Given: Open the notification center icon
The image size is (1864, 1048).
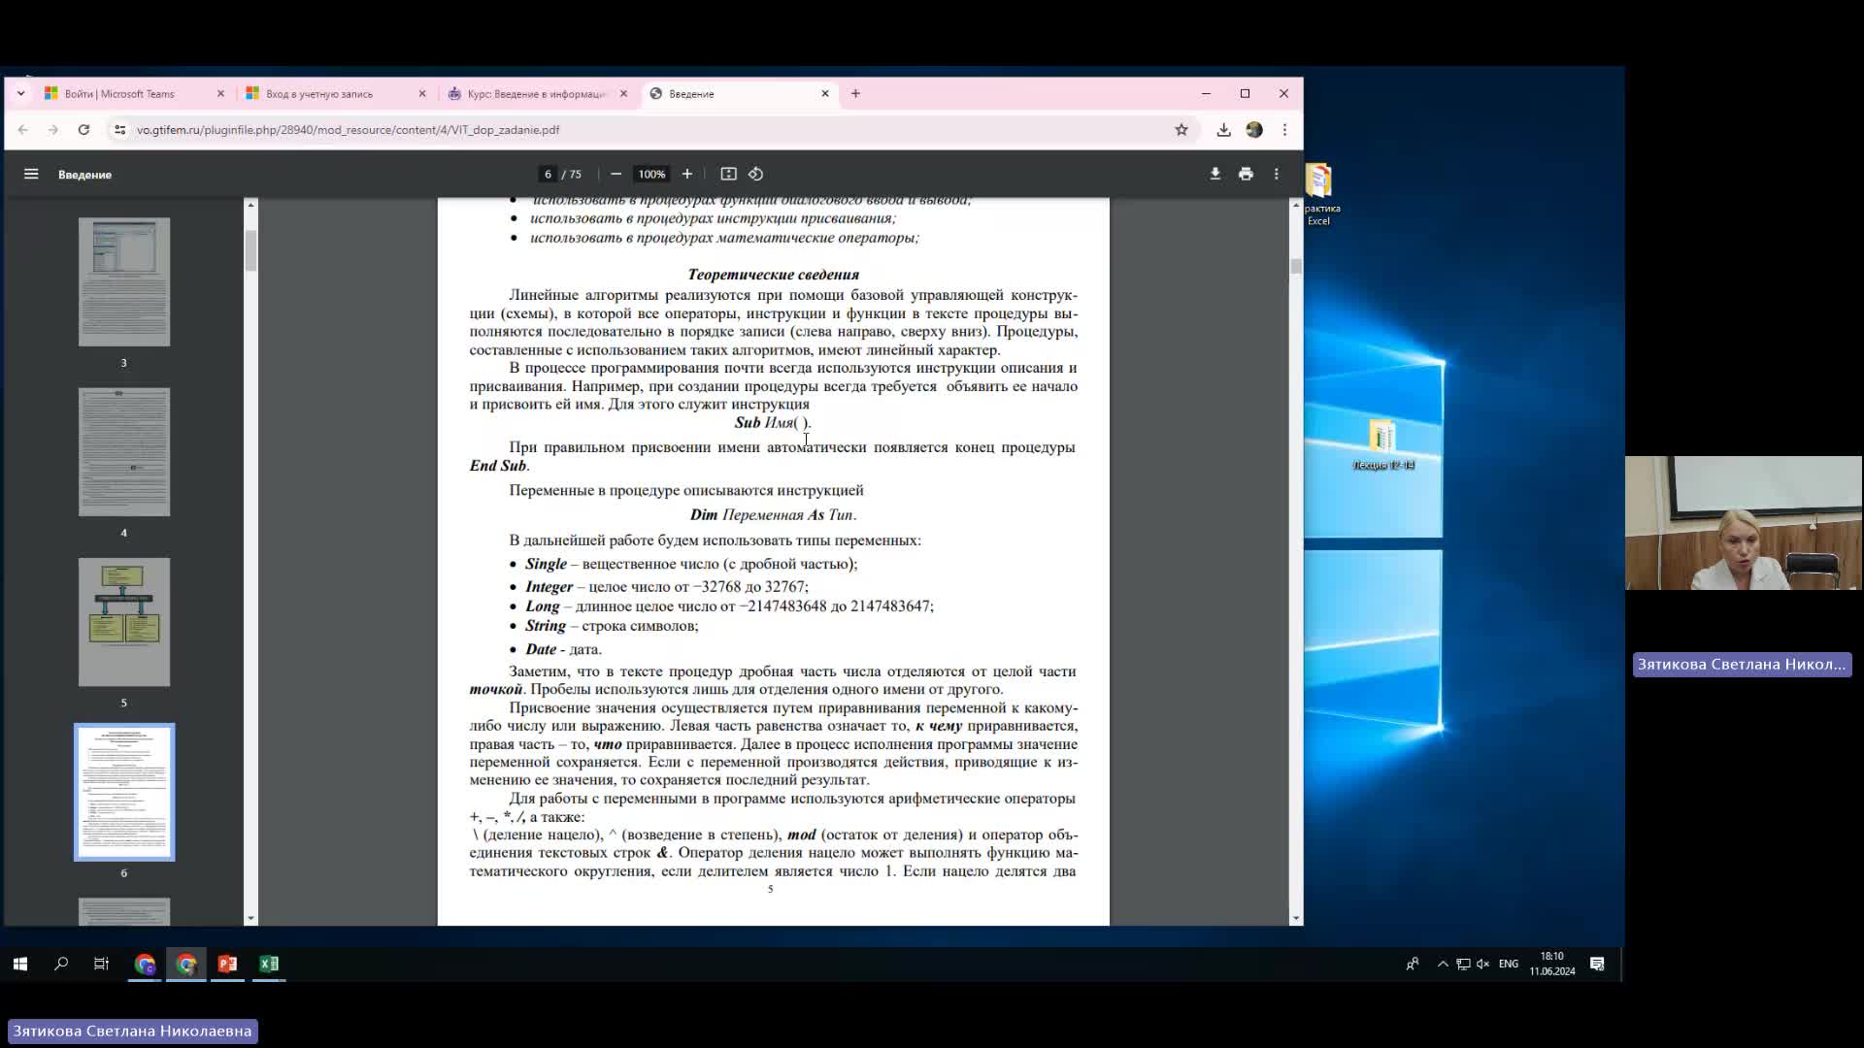Looking at the screenshot, I should click(x=1597, y=964).
